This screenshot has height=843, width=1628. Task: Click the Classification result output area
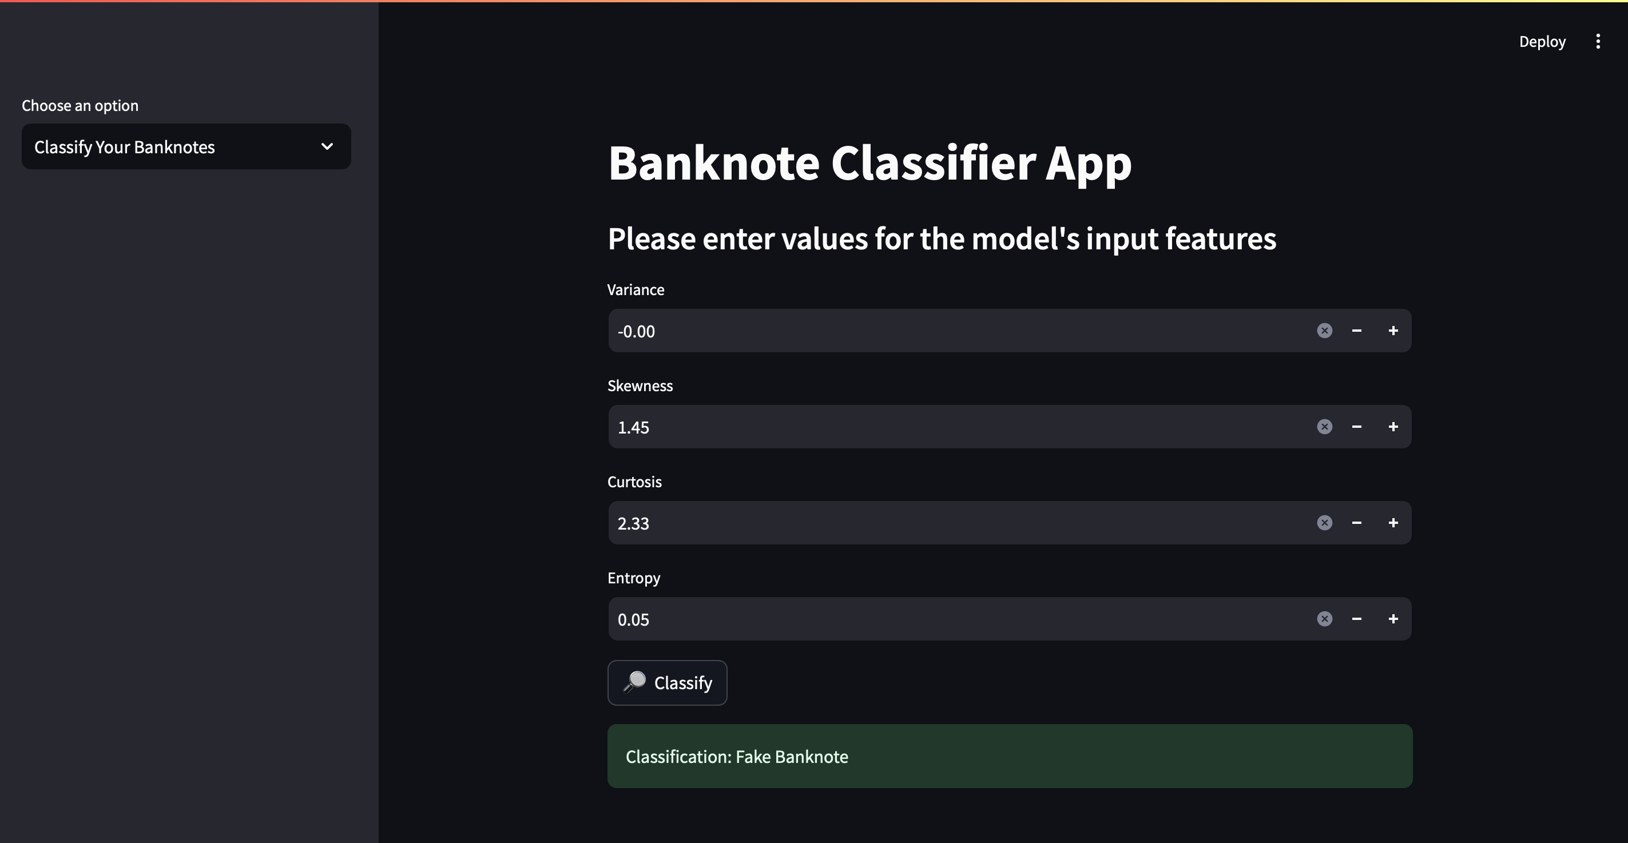pyautogui.click(x=1007, y=755)
